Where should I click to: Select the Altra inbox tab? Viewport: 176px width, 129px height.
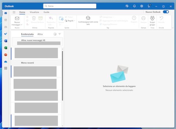[x=40, y=34]
